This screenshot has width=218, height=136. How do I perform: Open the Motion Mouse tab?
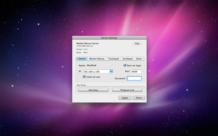click(x=97, y=59)
